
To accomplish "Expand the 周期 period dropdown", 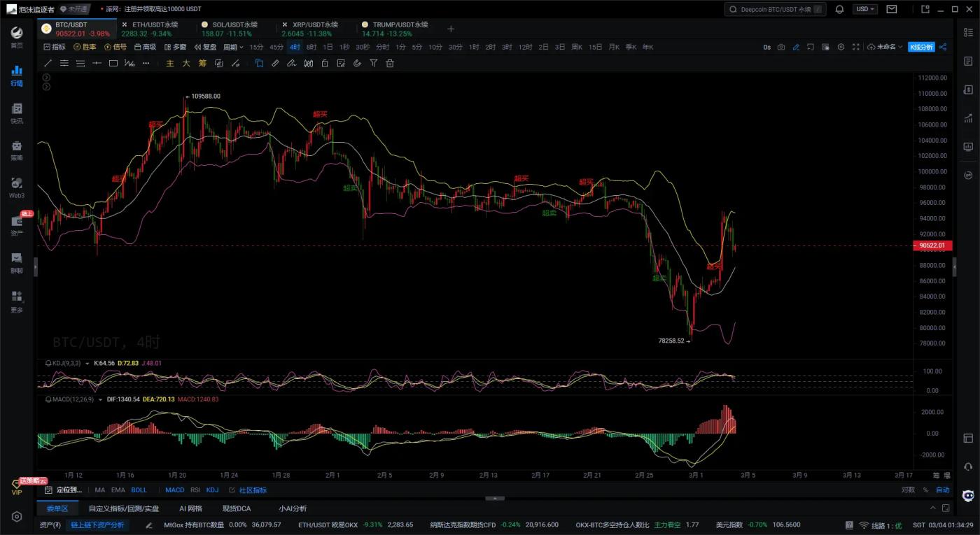I will [233, 47].
